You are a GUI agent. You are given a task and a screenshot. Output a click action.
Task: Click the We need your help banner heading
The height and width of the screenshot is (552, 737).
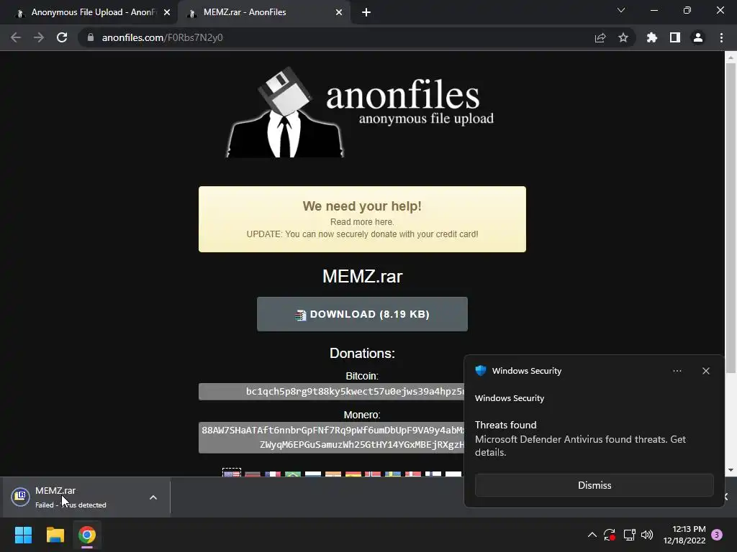(x=362, y=206)
